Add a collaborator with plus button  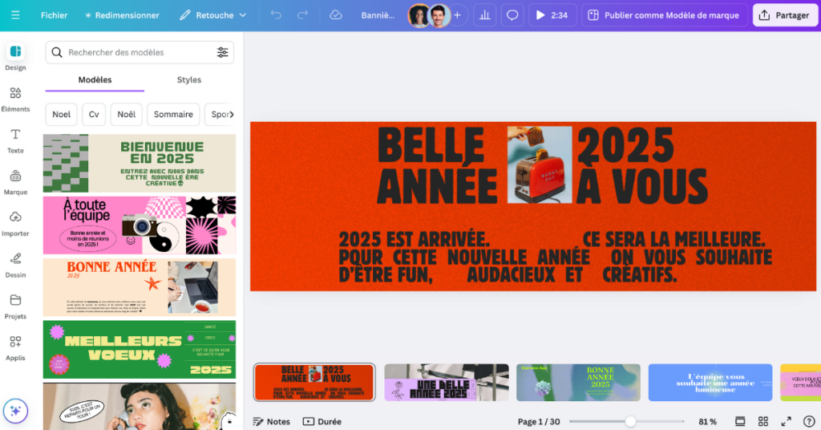(457, 15)
